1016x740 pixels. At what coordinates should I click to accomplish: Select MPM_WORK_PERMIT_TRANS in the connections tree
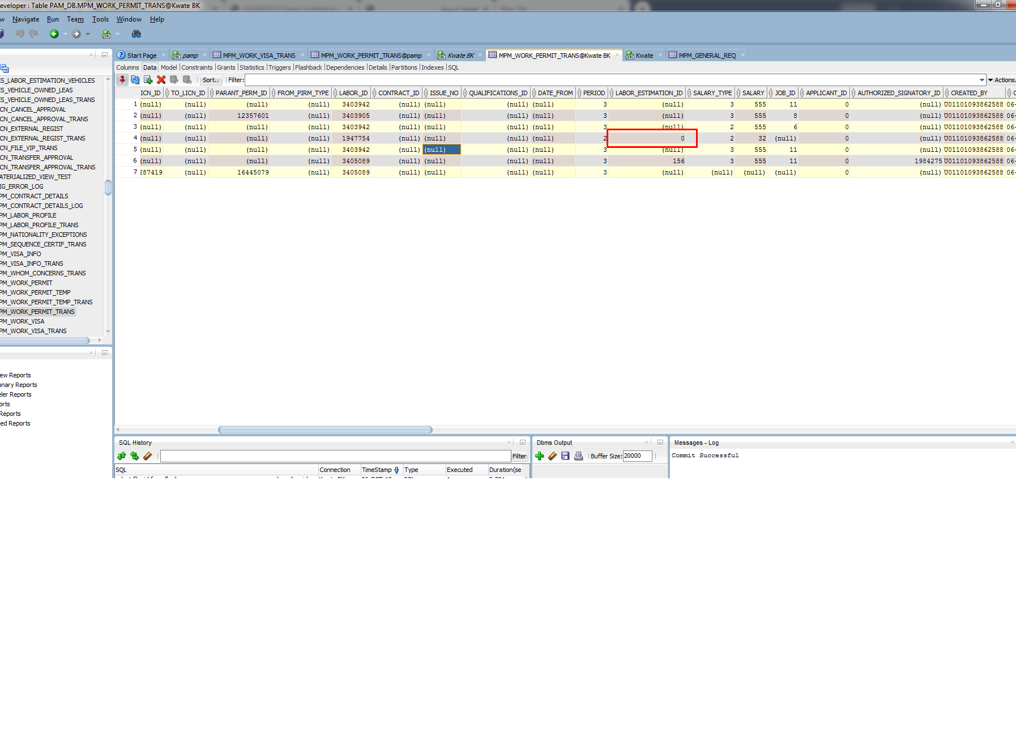coord(37,312)
